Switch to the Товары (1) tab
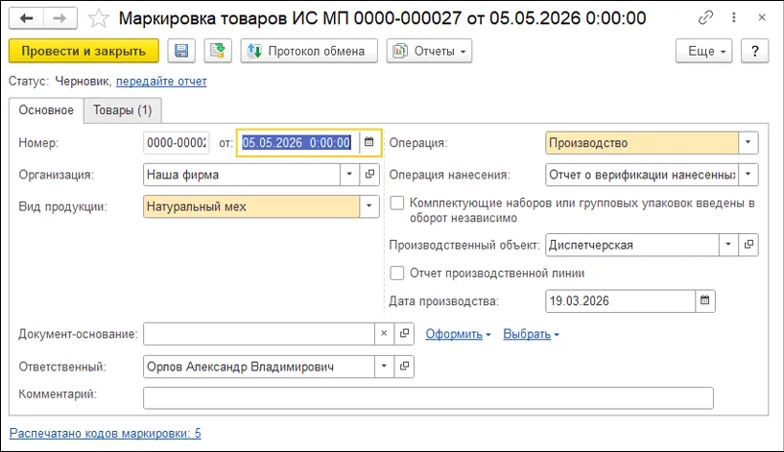This screenshot has height=452, width=784. [x=123, y=110]
